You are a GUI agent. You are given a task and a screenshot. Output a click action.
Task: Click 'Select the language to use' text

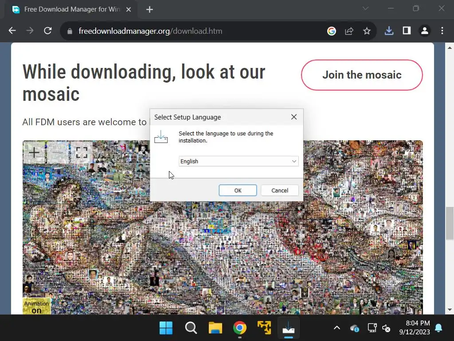[226, 137]
